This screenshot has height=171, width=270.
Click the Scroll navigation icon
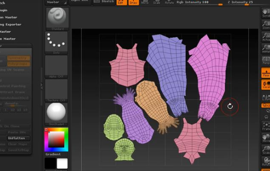click(266, 13)
